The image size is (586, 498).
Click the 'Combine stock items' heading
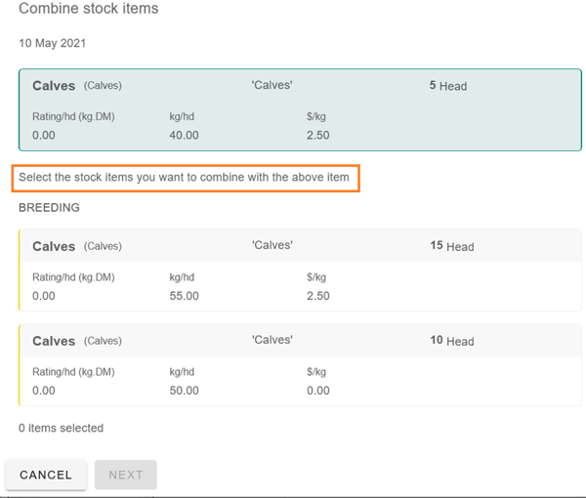89,9
